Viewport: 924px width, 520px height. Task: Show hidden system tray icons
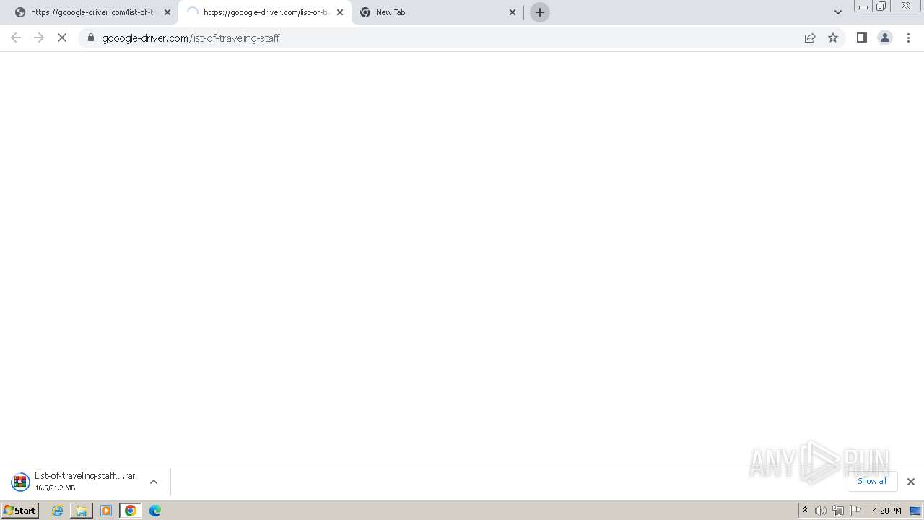click(x=805, y=511)
